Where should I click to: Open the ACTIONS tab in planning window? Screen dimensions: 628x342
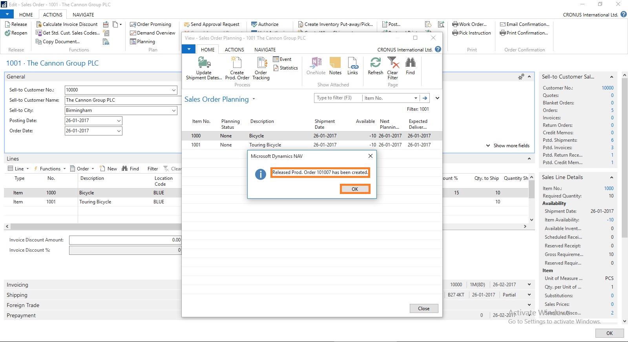click(x=234, y=50)
